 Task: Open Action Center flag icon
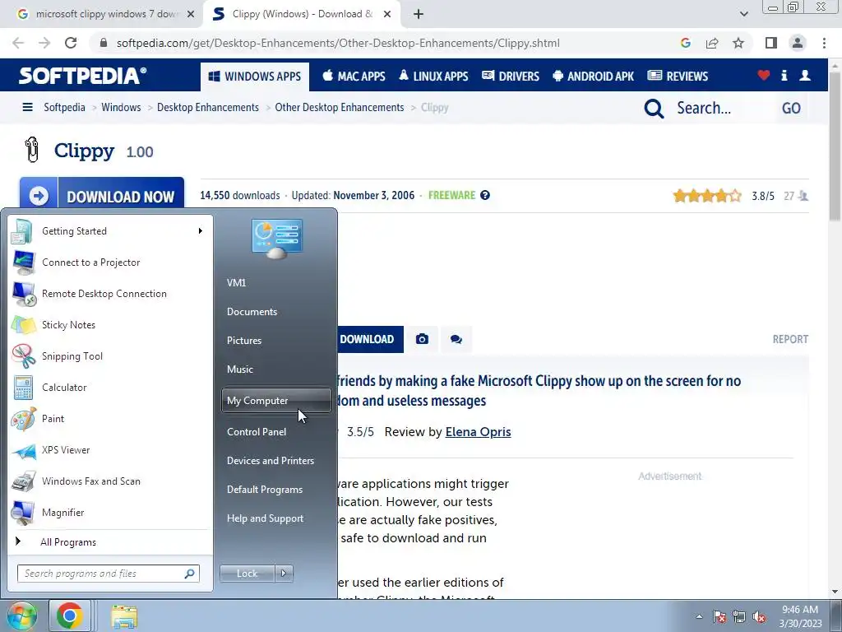(x=719, y=617)
